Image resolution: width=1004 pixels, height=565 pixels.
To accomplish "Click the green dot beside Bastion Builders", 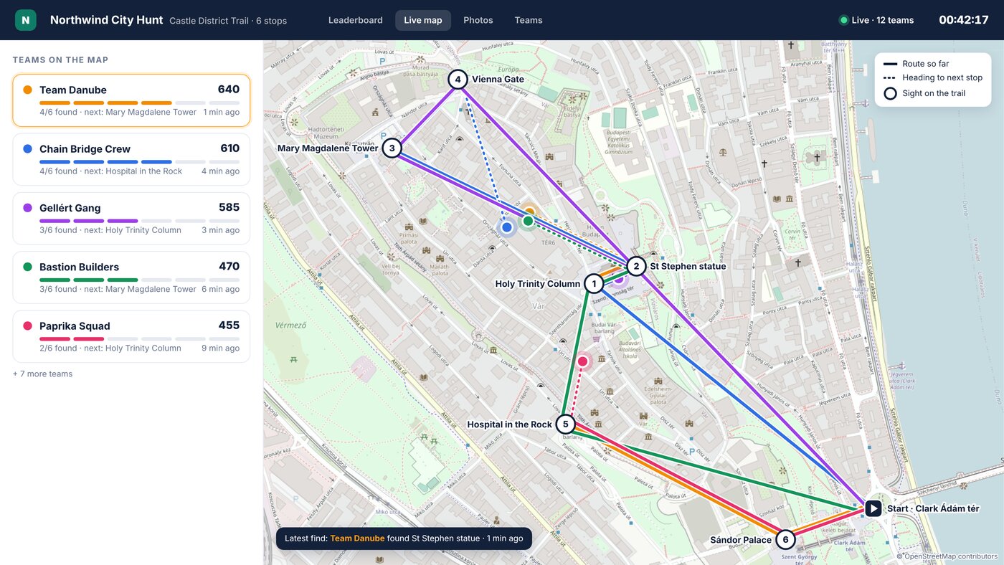I will click(27, 267).
